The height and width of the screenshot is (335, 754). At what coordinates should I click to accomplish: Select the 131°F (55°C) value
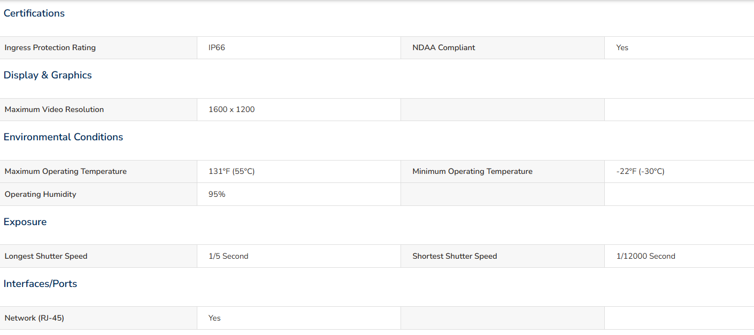[232, 171]
